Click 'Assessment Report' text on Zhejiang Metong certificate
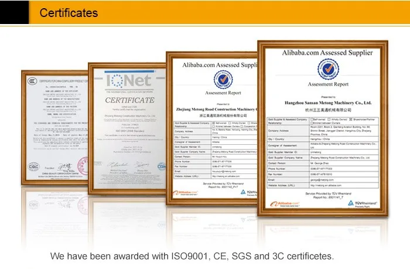The image size is (410, 269). tap(223, 93)
